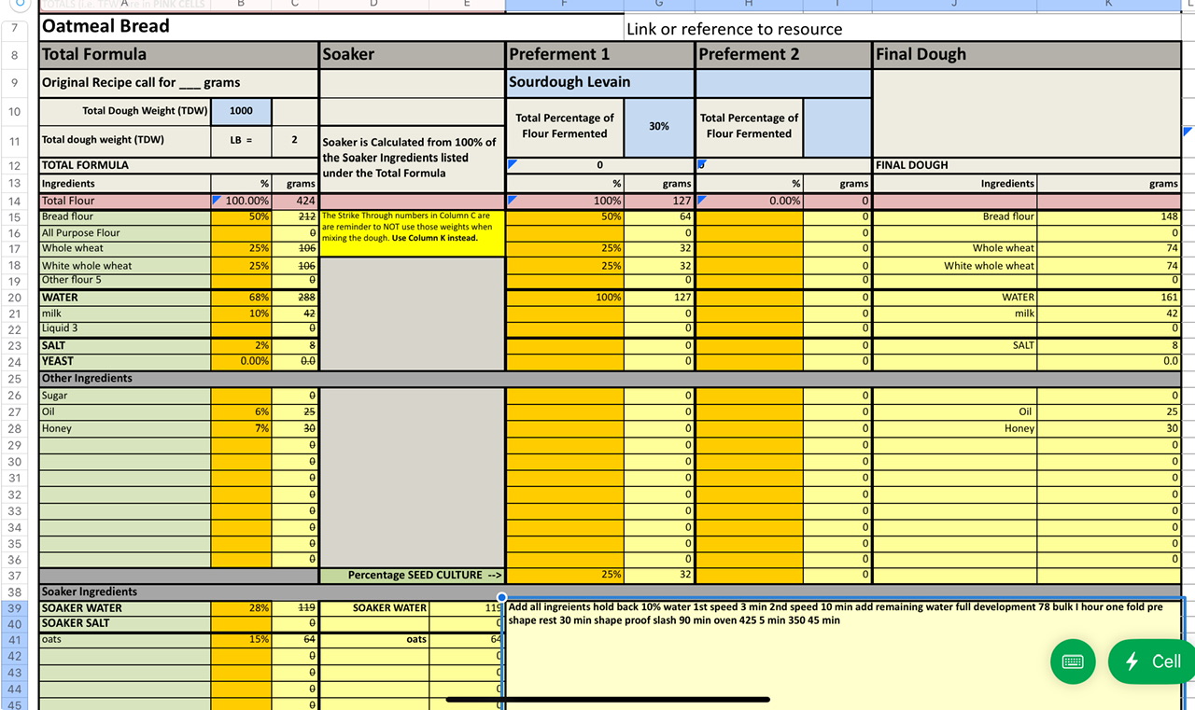Click blue comment marker at right edge of Final Dough
This screenshot has height=710, width=1195.
click(x=1188, y=132)
